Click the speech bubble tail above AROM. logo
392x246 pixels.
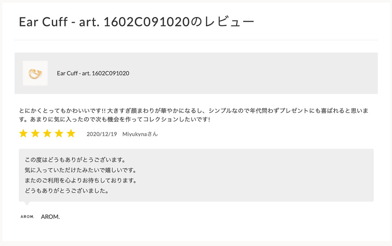pyautogui.click(x=27, y=203)
